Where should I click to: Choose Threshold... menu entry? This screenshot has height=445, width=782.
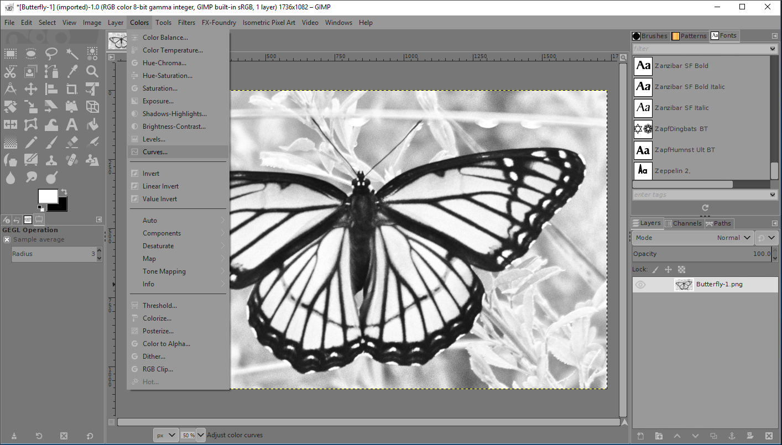(178, 306)
